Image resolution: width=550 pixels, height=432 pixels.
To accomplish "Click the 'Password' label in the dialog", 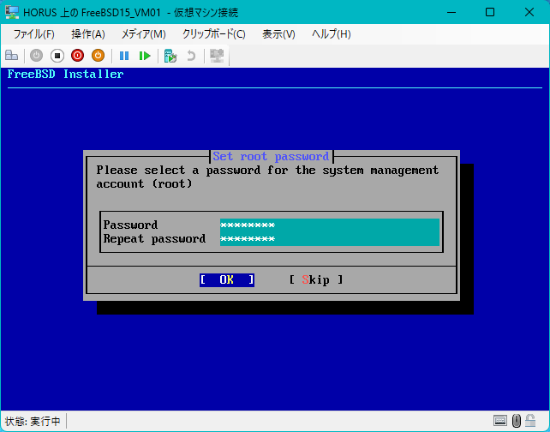I will tap(130, 225).
